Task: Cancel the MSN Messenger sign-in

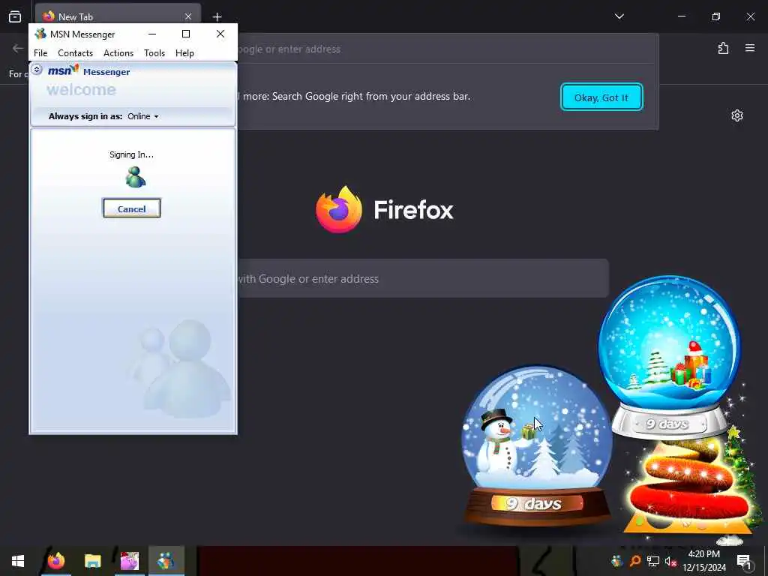Action: (132, 208)
